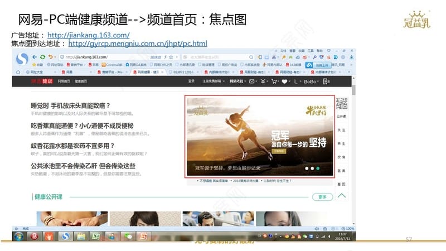Click the 收藏 favorites star in the bookmarks bar
Screen dimensions: 446x251
click(x=37, y=65)
